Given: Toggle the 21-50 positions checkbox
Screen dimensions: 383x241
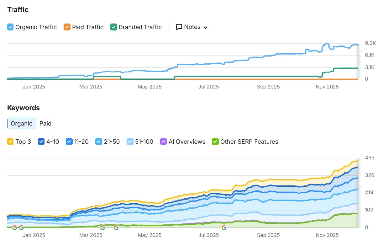Looking at the screenshot, I should [99, 142].
